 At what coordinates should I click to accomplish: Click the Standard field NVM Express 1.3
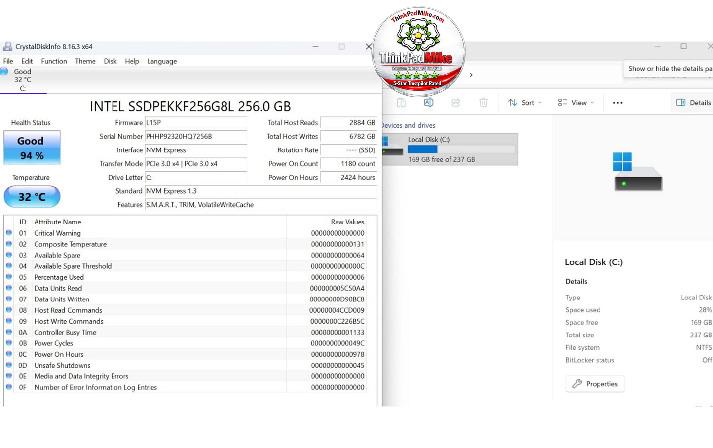(261, 191)
